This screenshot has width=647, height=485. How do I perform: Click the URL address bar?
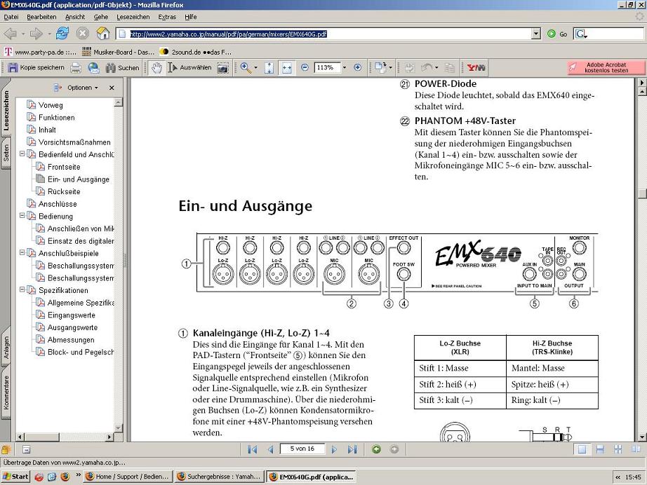[329, 34]
